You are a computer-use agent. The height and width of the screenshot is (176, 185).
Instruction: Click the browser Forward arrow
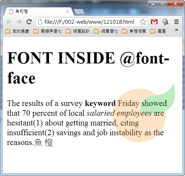click(x=19, y=22)
